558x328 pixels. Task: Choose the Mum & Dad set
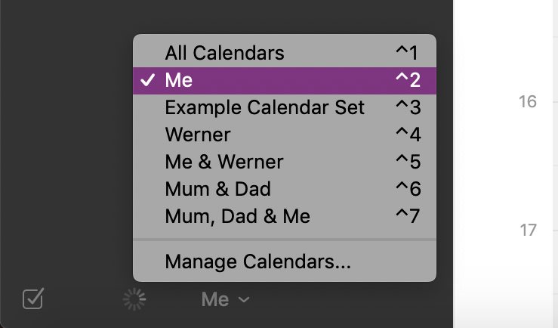click(x=285, y=189)
